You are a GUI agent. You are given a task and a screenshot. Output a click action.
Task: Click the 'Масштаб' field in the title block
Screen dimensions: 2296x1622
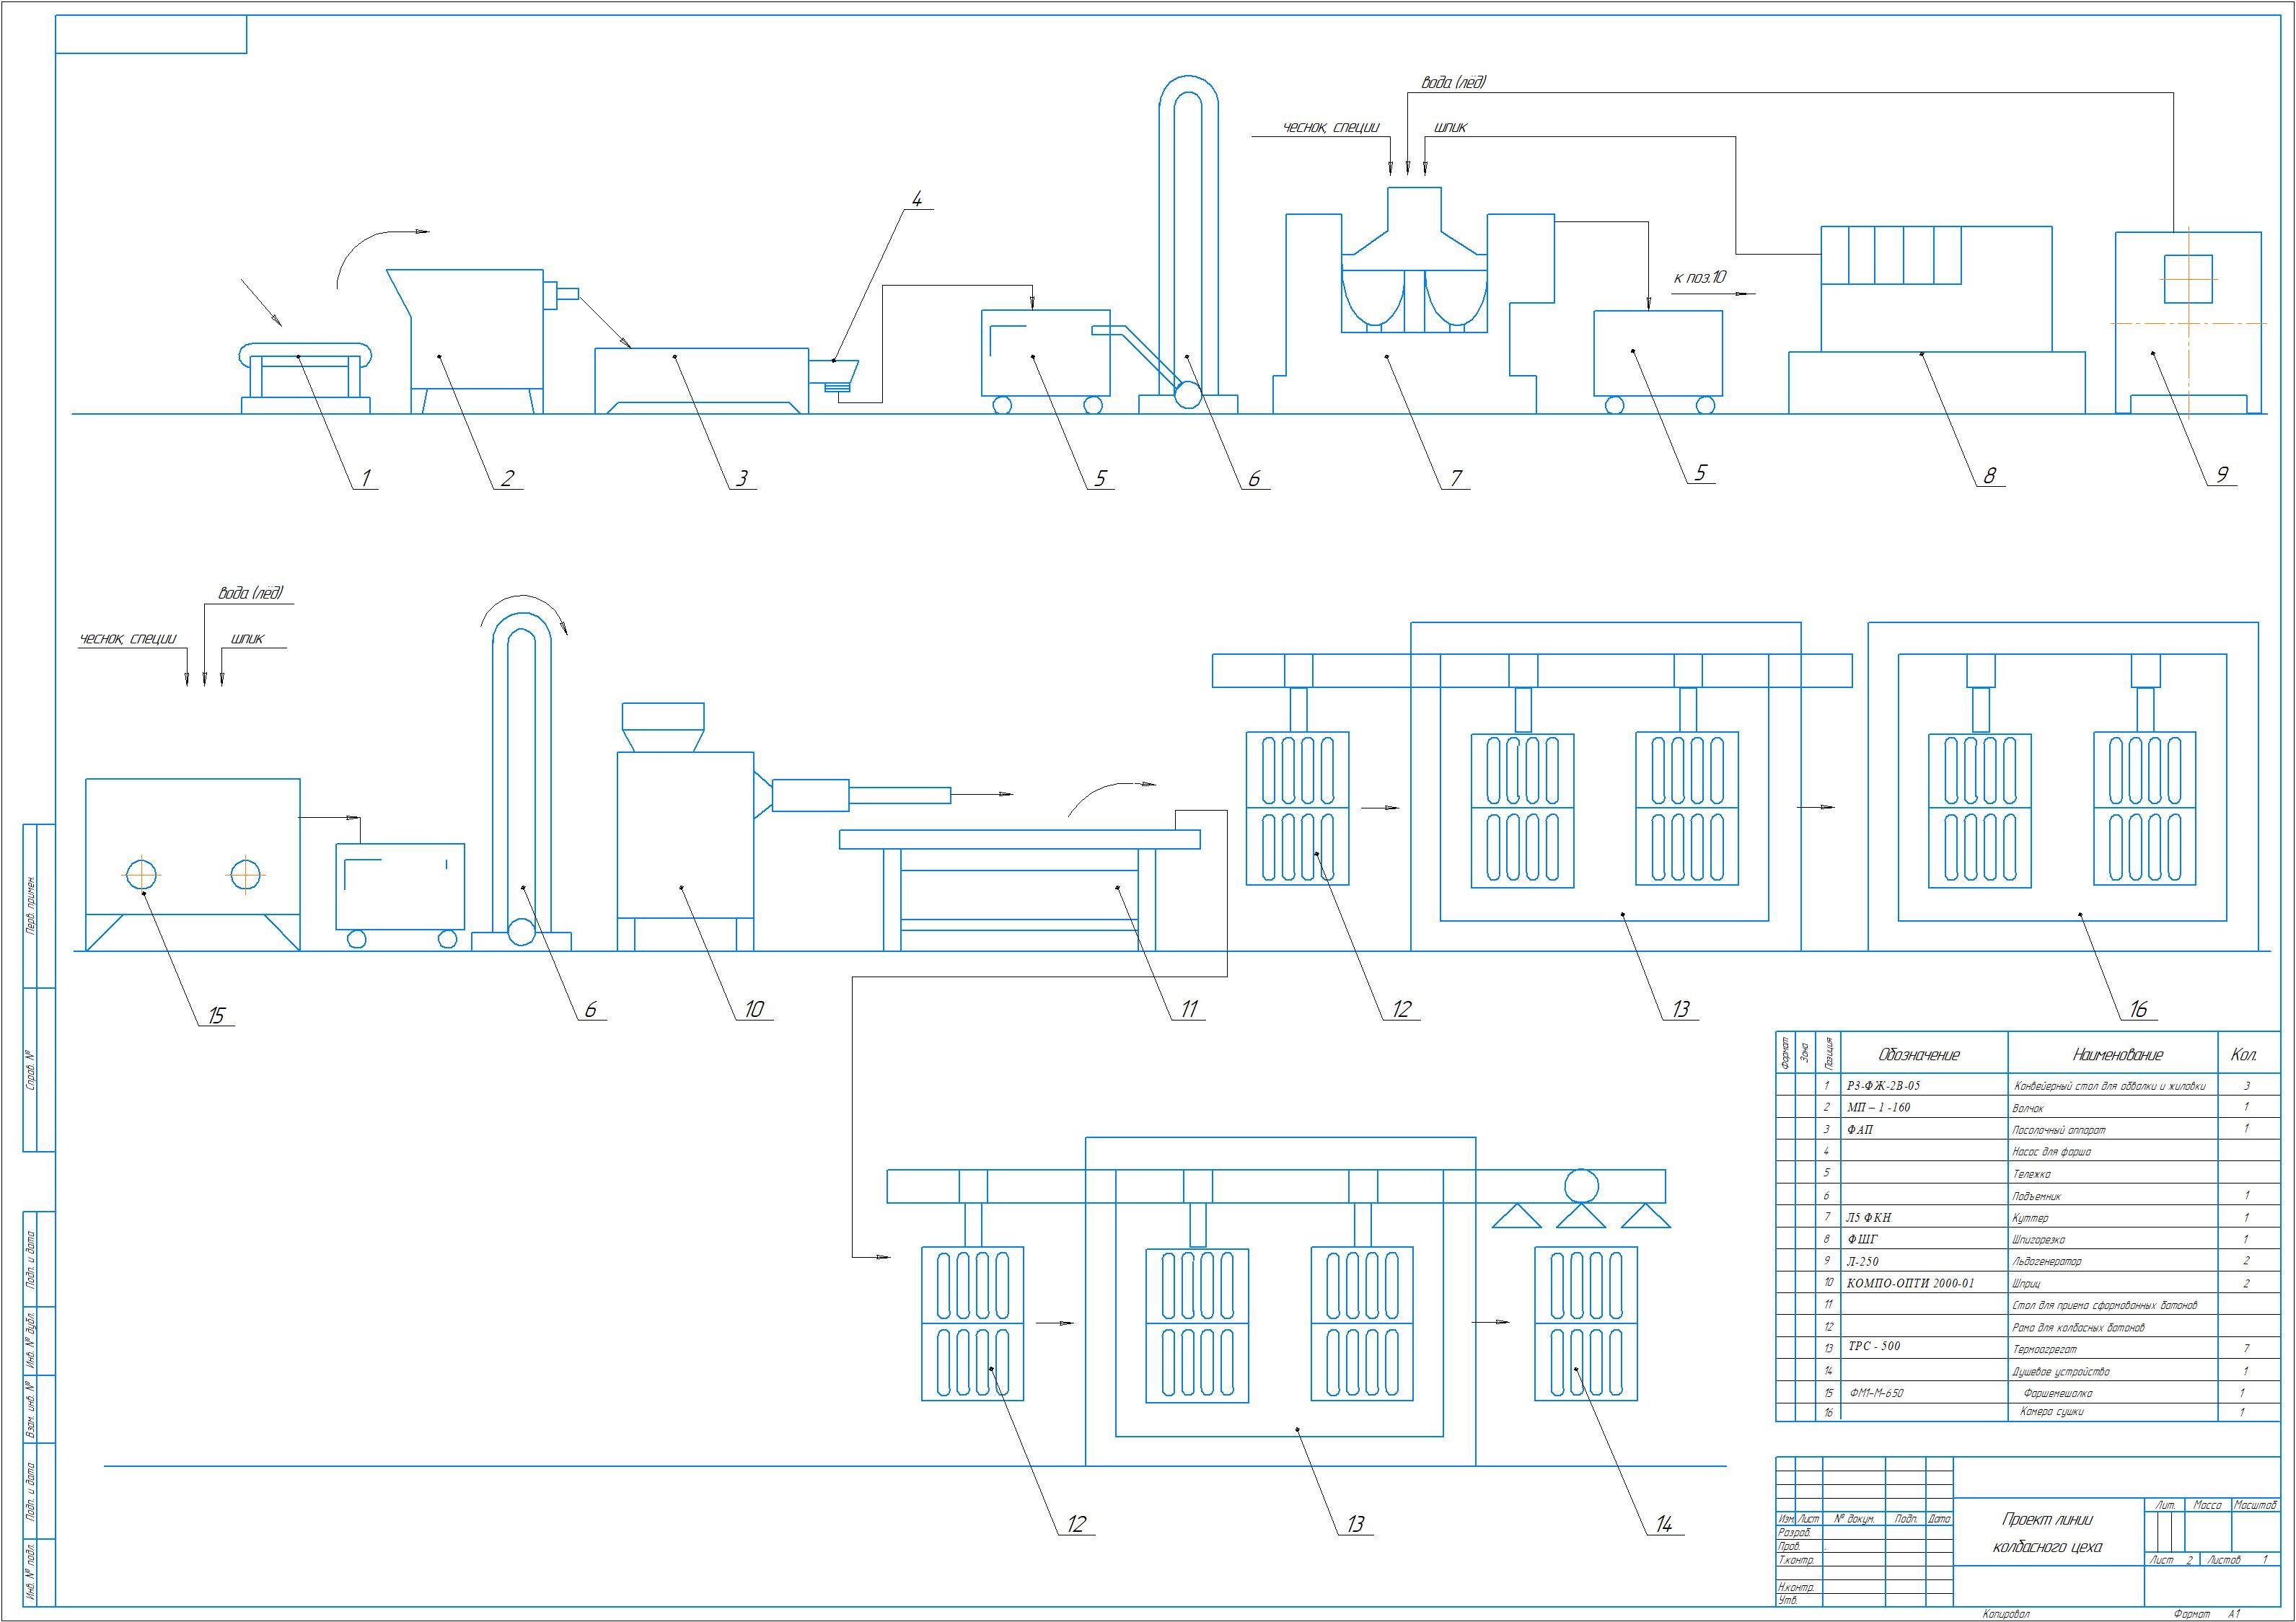coord(2255,1505)
